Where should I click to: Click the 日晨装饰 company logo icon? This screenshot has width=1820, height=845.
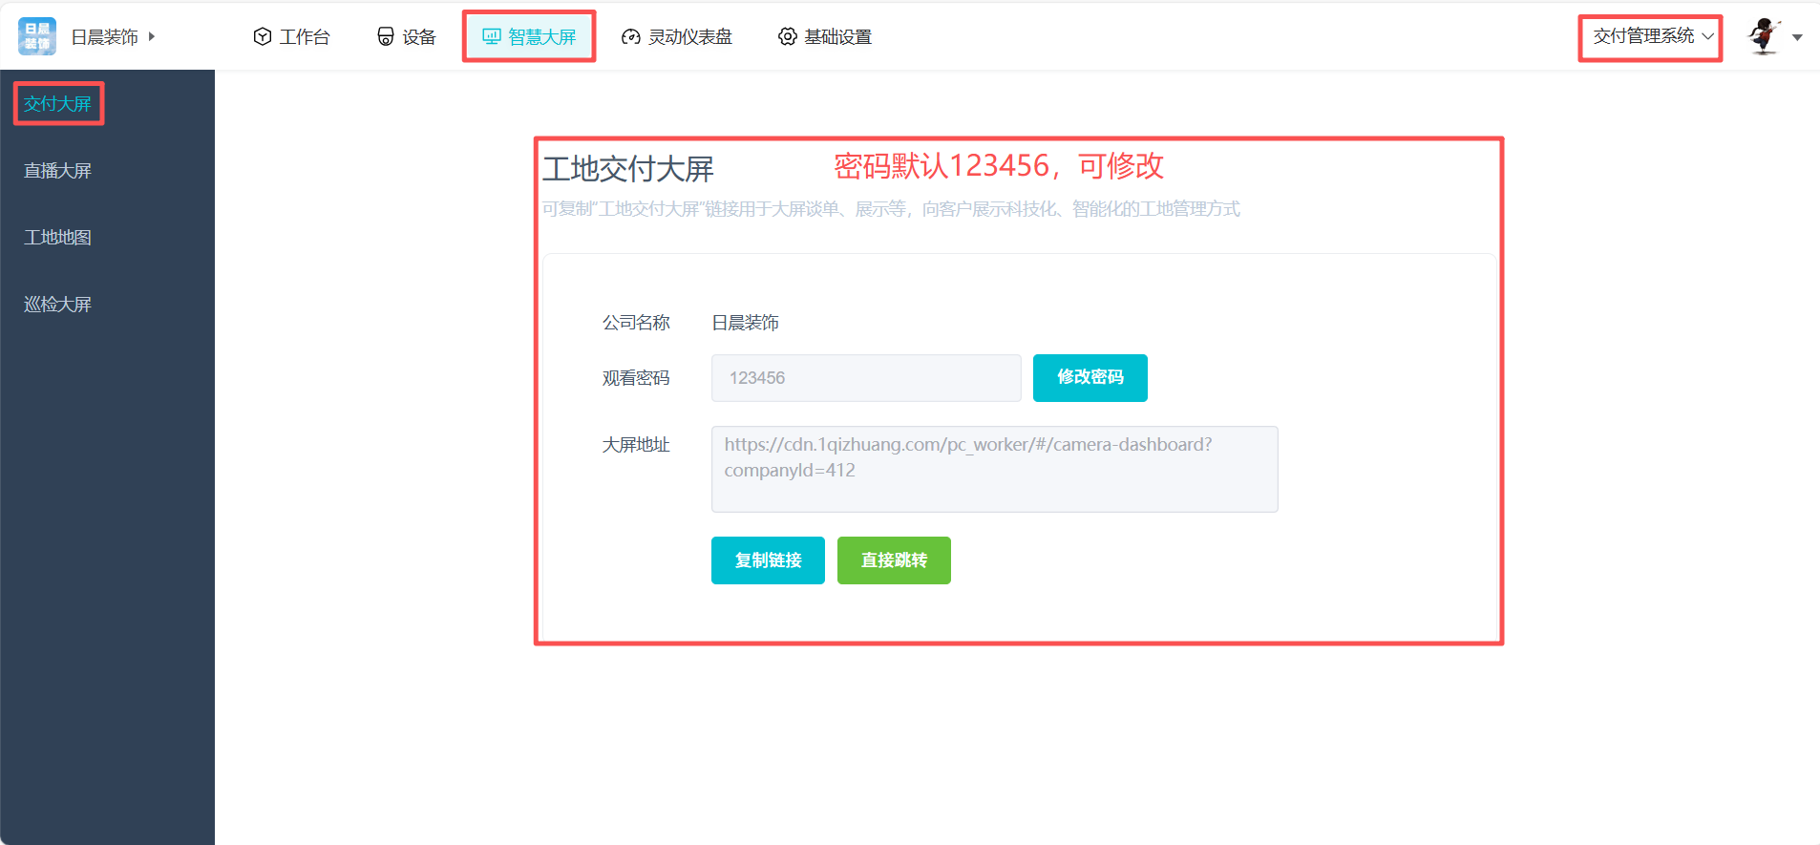click(37, 36)
